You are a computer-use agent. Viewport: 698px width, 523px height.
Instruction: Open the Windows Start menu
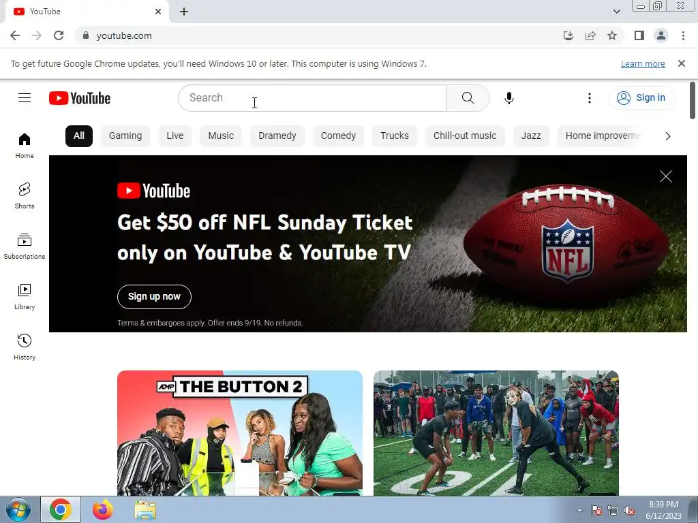click(18, 509)
